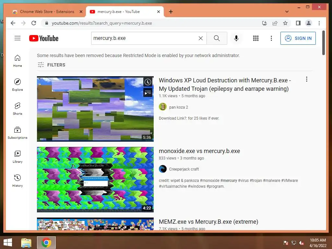Open the network tray icon
The image size is (332, 249).
click(294, 243)
